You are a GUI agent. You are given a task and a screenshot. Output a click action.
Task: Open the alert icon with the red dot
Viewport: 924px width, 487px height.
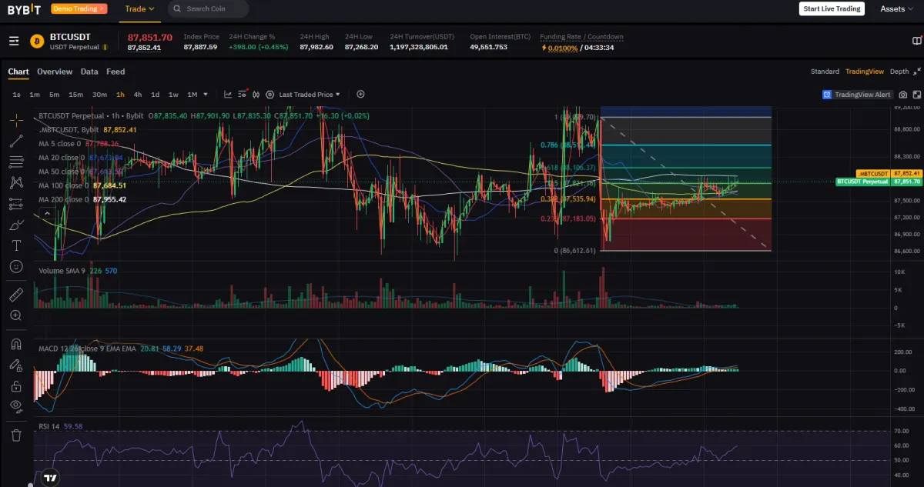coord(242,95)
